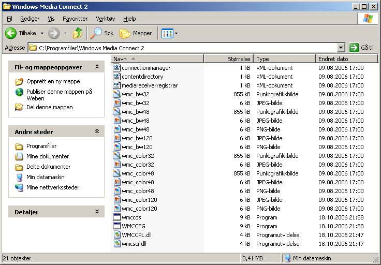Click the Gå til go button
Viewport: 381px width, 265px height.
coord(362,48)
